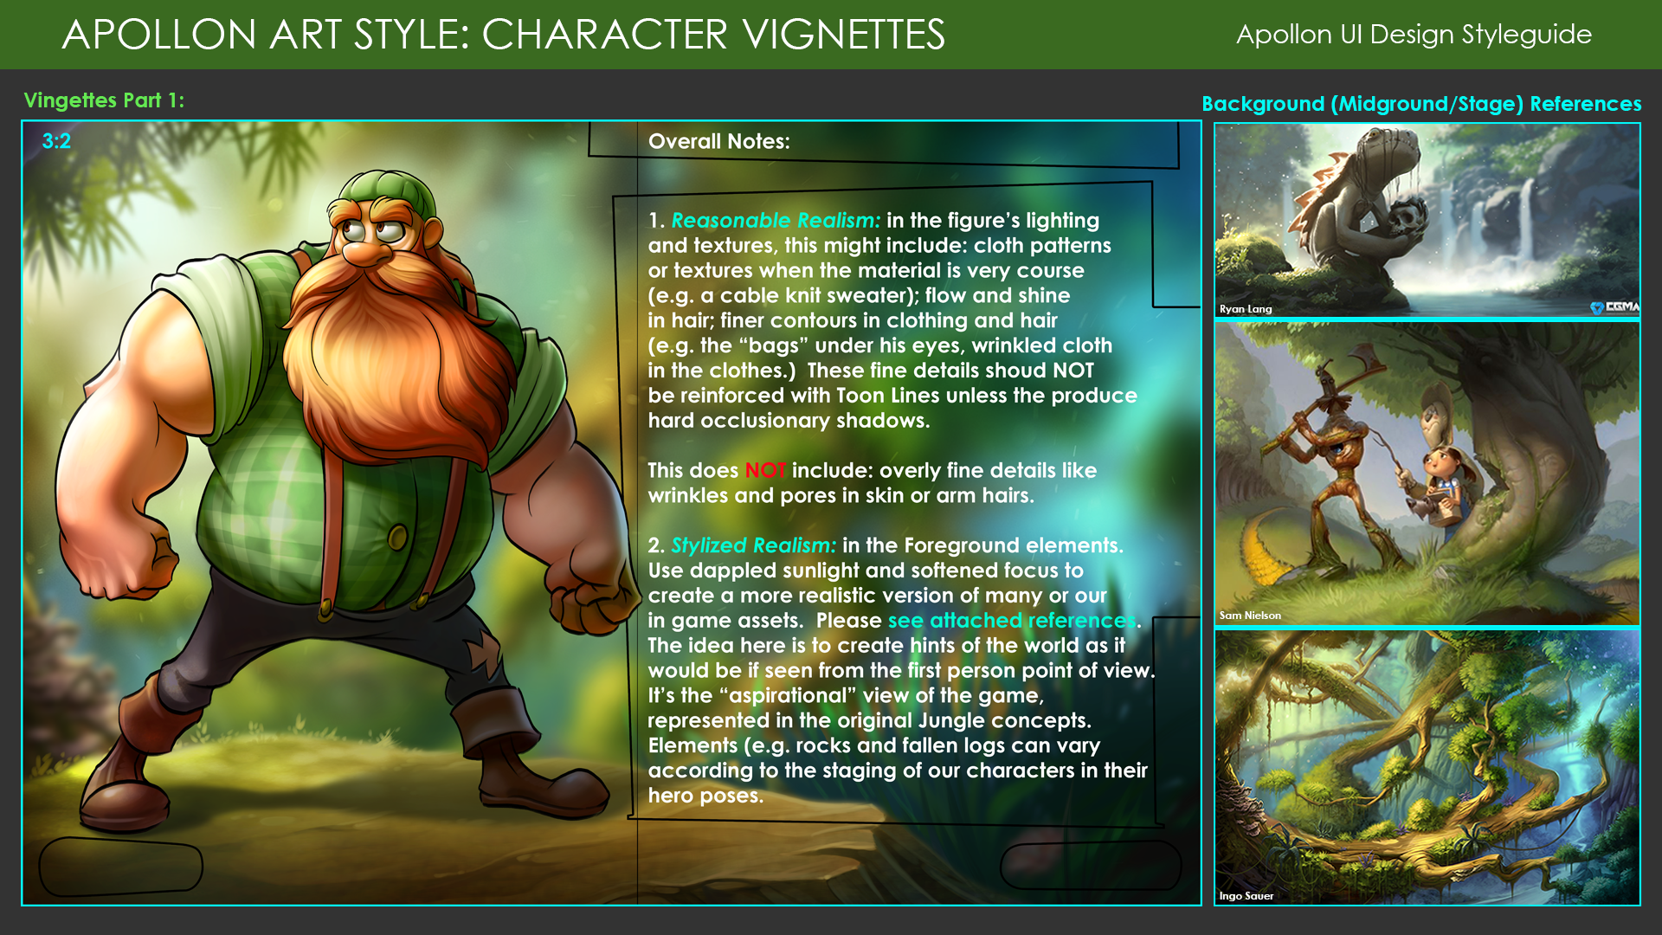Click the 'Reasonable Realism:' heading
The image size is (1662, 935).
(776, 221)
